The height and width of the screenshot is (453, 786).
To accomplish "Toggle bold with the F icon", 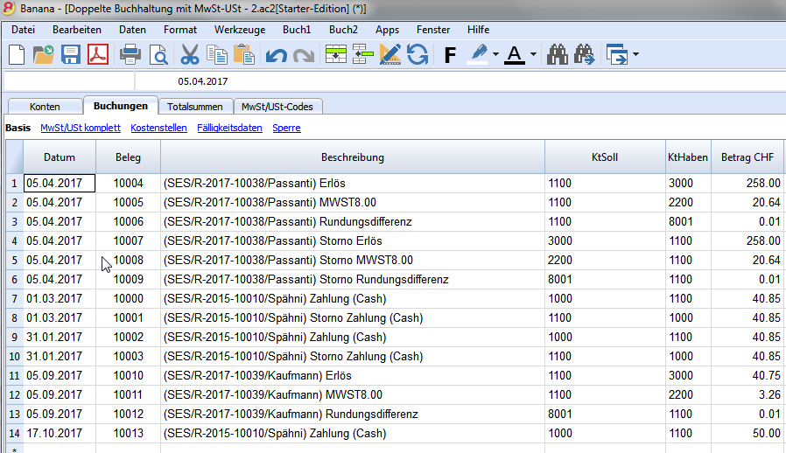I will point(450,54).
